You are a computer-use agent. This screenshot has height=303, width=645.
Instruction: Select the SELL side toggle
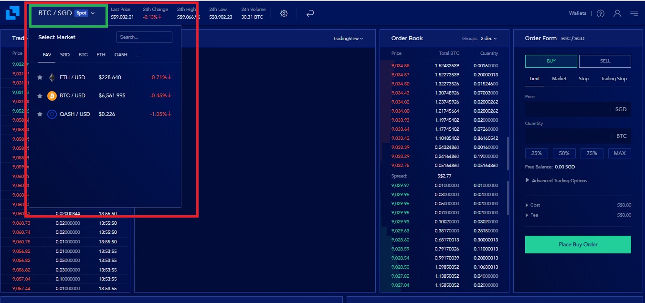pos(605,61)
